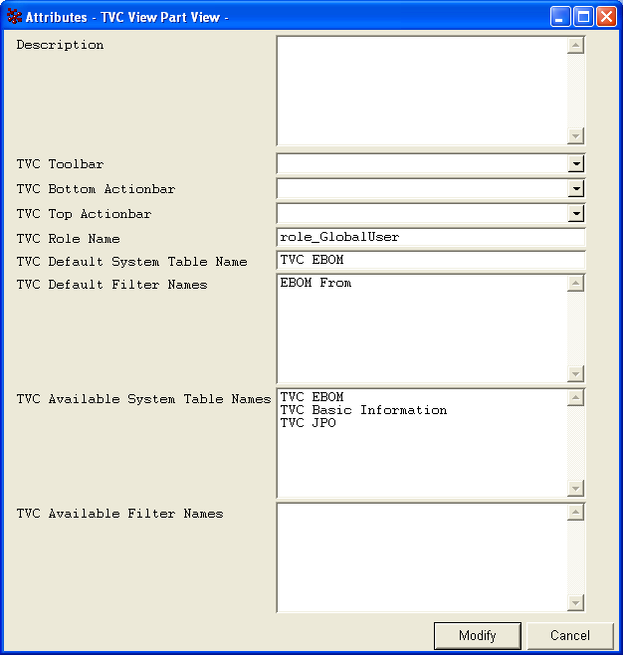Viewport: 623px width, 655px height.
Task: Click the Description scroll down arrow
Action: tap(575, 136)
